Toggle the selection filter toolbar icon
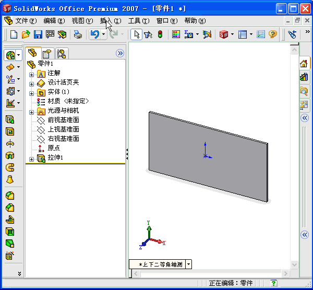 (x=148, y=34)
